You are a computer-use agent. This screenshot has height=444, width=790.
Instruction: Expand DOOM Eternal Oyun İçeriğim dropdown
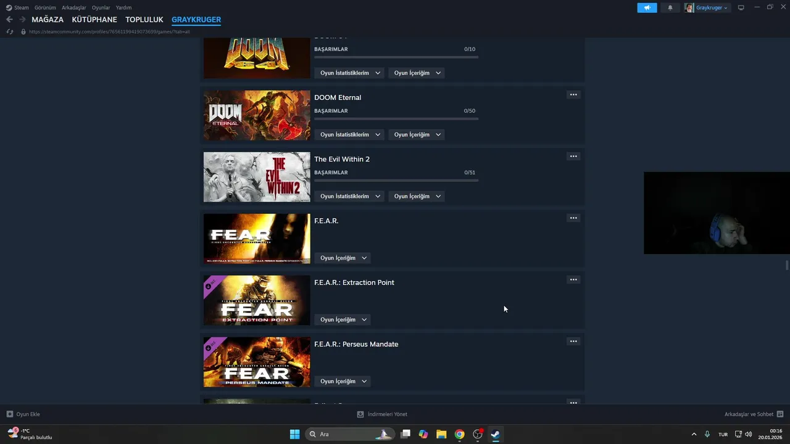[x=417, y=134]
